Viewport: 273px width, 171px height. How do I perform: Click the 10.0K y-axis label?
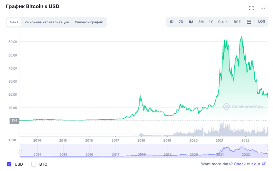[x=13, y=108]
